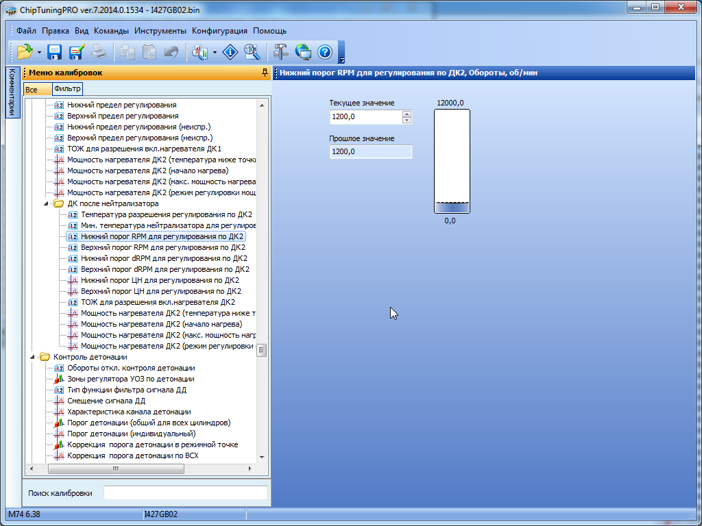Image resolution: width=702 pixels, height=526 pixels.
Task: Open help with the question mark icon
Action: [x=324, y=51]
